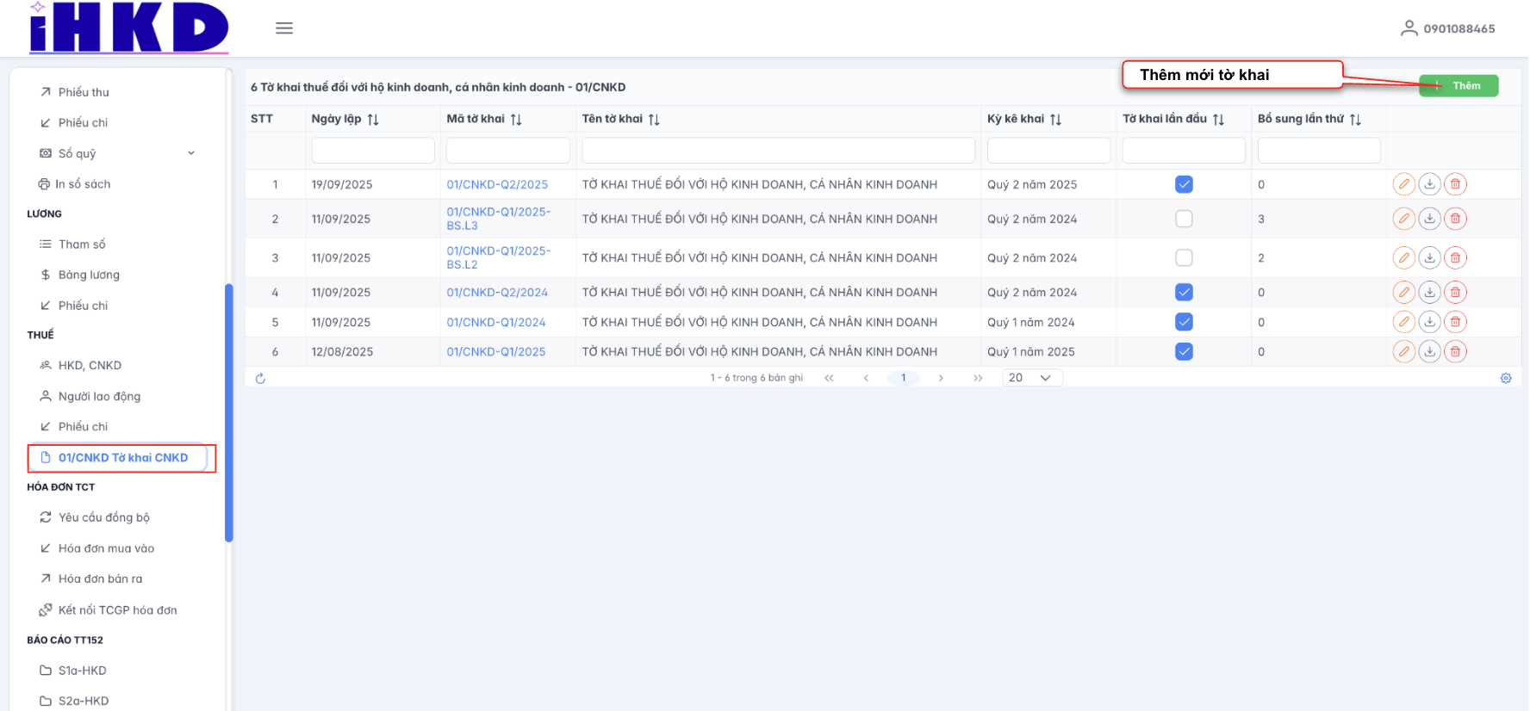Click the user account icon

(1409, 28)
